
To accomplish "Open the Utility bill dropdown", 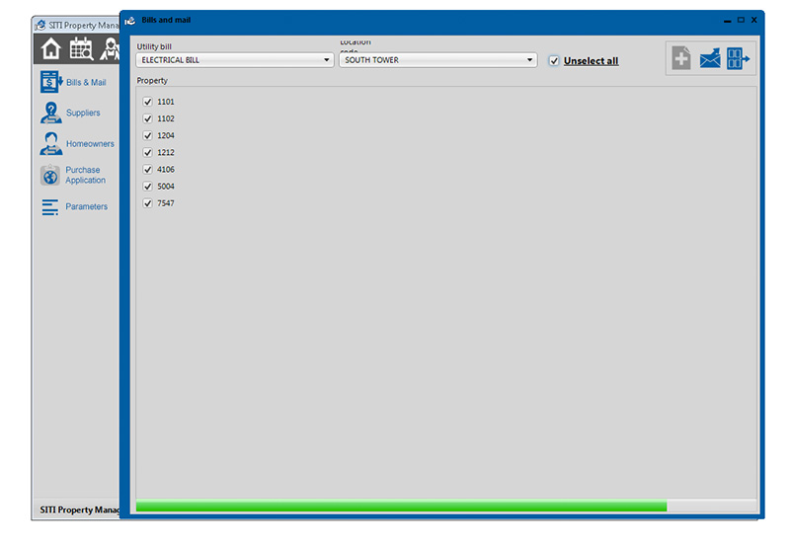I will (x=234, y=60).
